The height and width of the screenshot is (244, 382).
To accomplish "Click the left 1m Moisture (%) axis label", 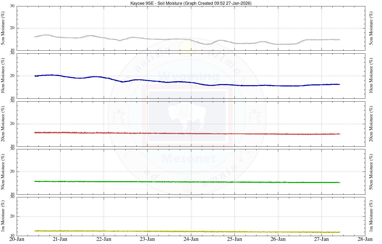I will [x=3, y=216].
